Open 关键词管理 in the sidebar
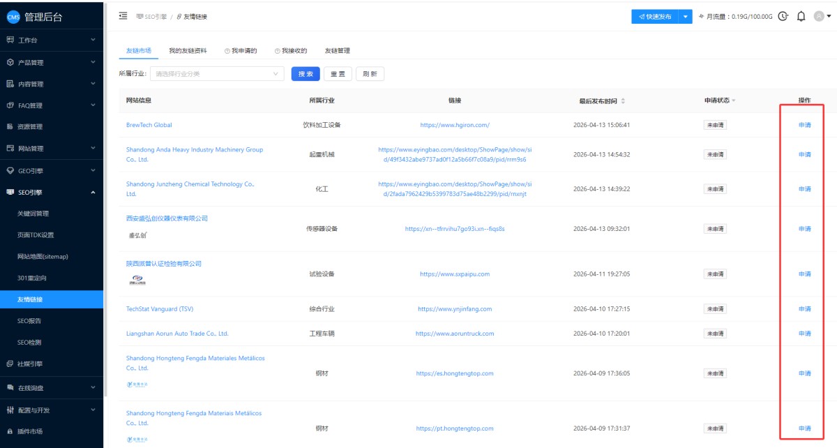 (33, 214)
